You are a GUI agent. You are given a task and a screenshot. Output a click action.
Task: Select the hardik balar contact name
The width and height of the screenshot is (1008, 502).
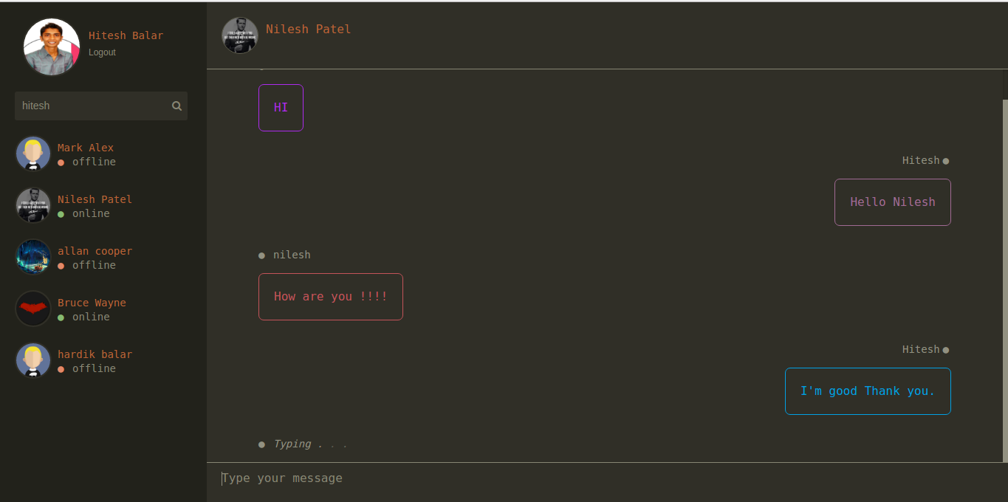(95, 354)
